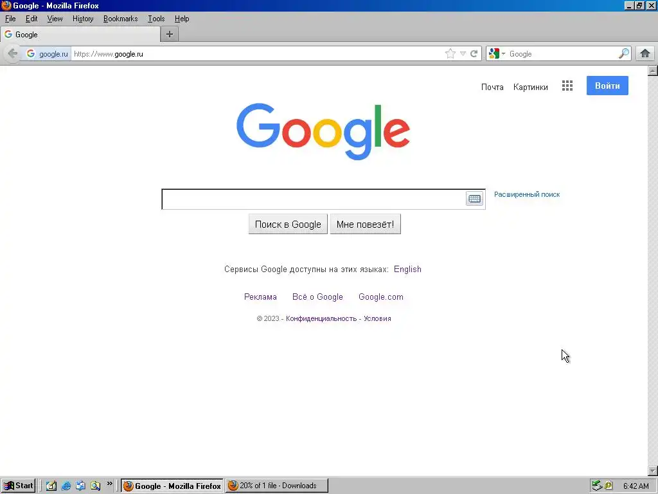This screenshot has height=494, width=658.
Task: Open the on-screen keyboard icon in search box
Action: pos(475,199)
